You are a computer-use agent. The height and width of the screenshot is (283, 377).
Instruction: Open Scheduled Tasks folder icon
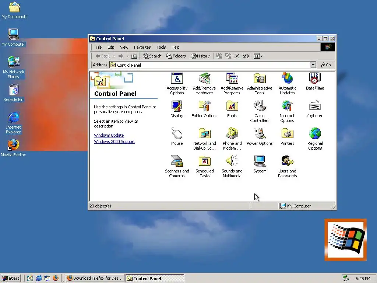204,167
